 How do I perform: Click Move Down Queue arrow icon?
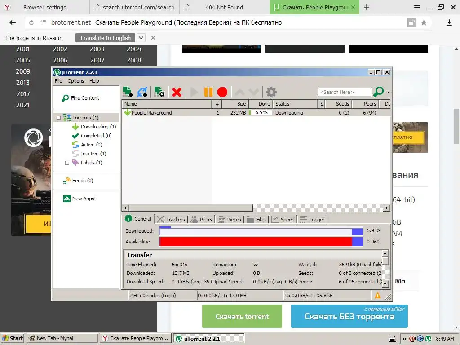(253, 92)
